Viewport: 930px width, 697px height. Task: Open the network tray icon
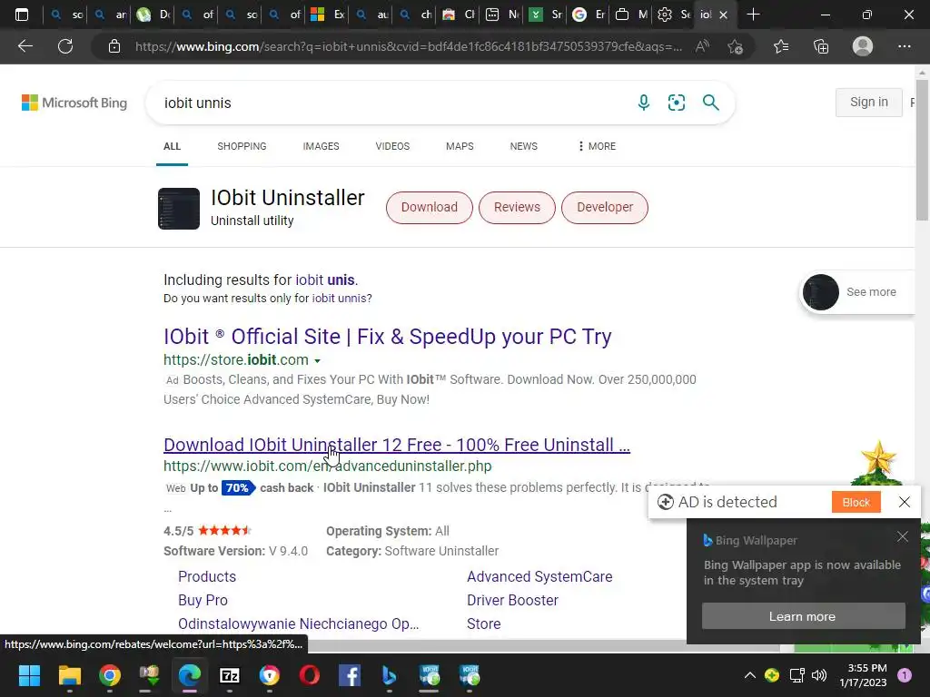pyautogui.click(x=796, y=675)
